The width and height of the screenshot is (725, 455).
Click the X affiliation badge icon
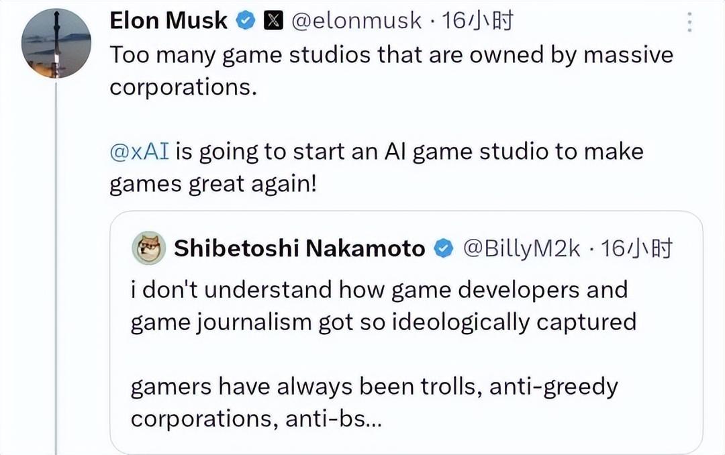(x=273, y=21)
